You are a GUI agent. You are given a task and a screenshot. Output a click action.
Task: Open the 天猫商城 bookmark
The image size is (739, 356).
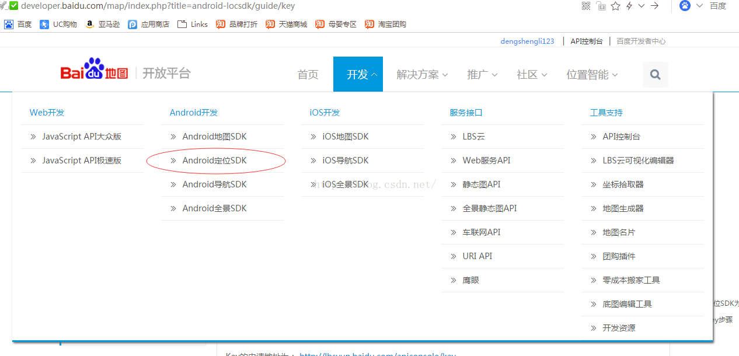[x=286, y=24]
